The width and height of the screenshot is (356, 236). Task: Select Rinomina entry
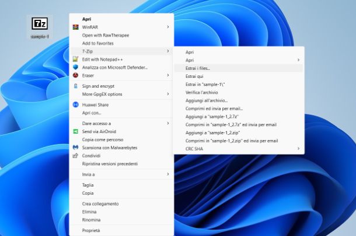tap(121, 220)
